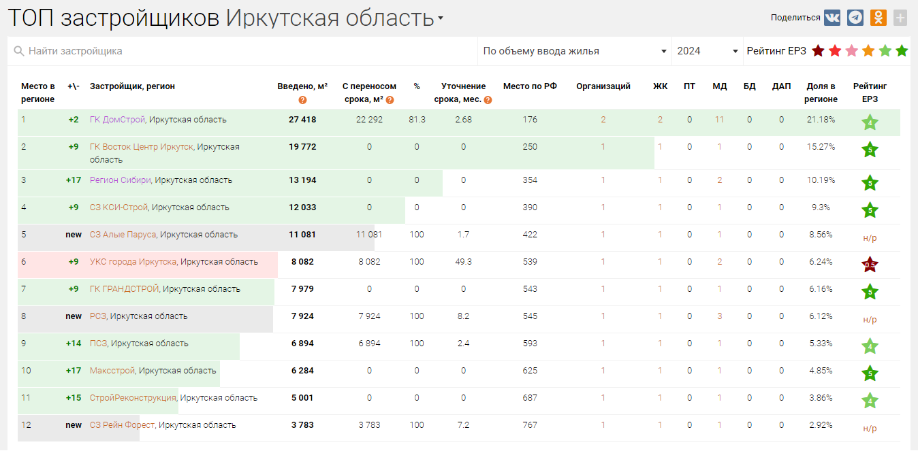The height and width of the screenshot is (468, 918).
Task: Filter by orange rating star
Action: point(868,51)
